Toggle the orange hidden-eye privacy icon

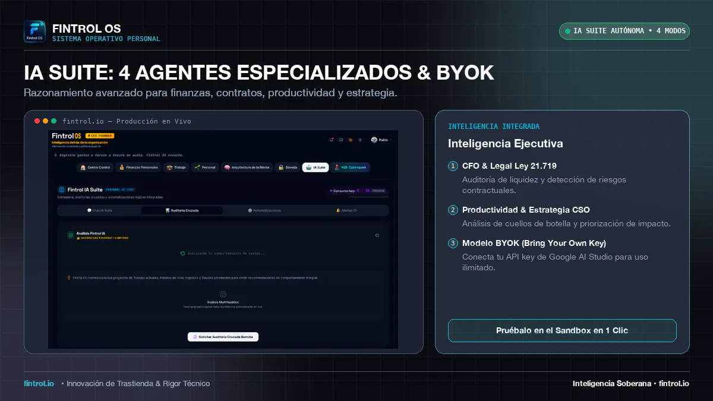click(x=351, y=140)
